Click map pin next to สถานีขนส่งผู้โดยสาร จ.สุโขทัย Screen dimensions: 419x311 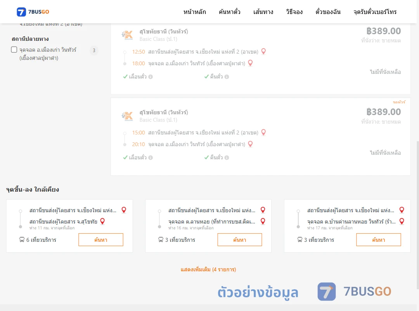(x=102, y=221)
